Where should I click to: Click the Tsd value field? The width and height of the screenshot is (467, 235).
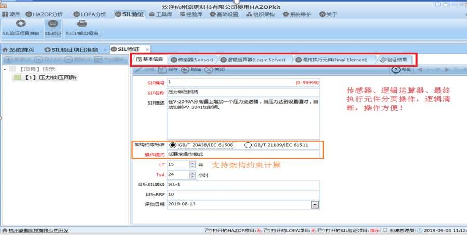[178, 174]
